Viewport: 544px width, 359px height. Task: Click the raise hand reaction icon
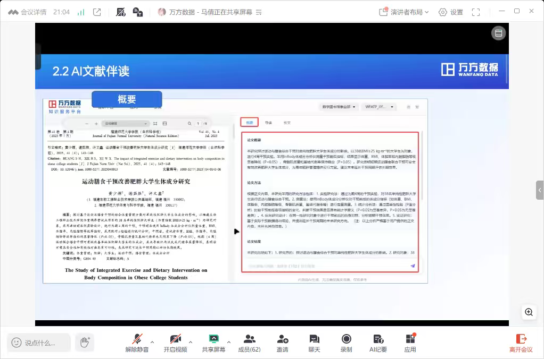tap(84, 343)
